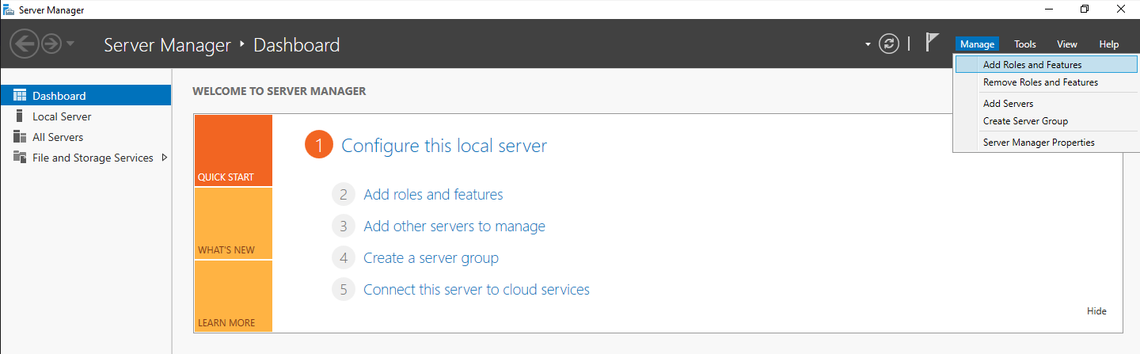Select Add Roles and Features menu item
1140x354 pixels.
(1032, 65)
